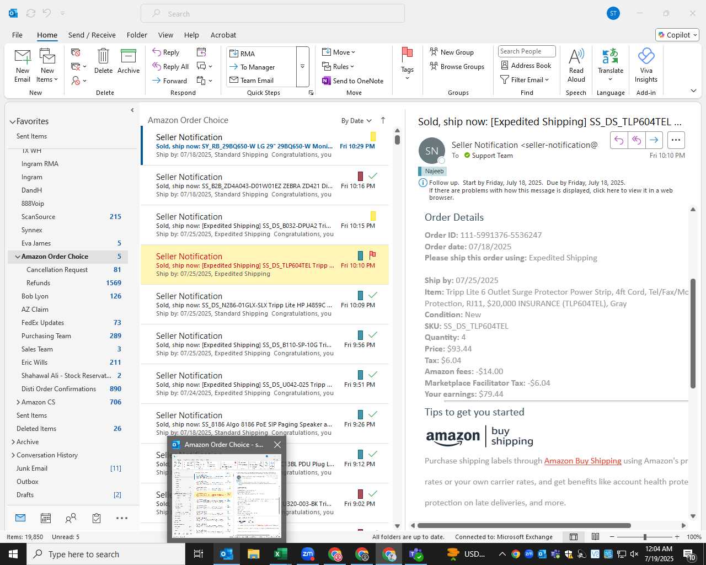Open the File menu
This screenshot has height=565, width=706.
pos(17,35)
